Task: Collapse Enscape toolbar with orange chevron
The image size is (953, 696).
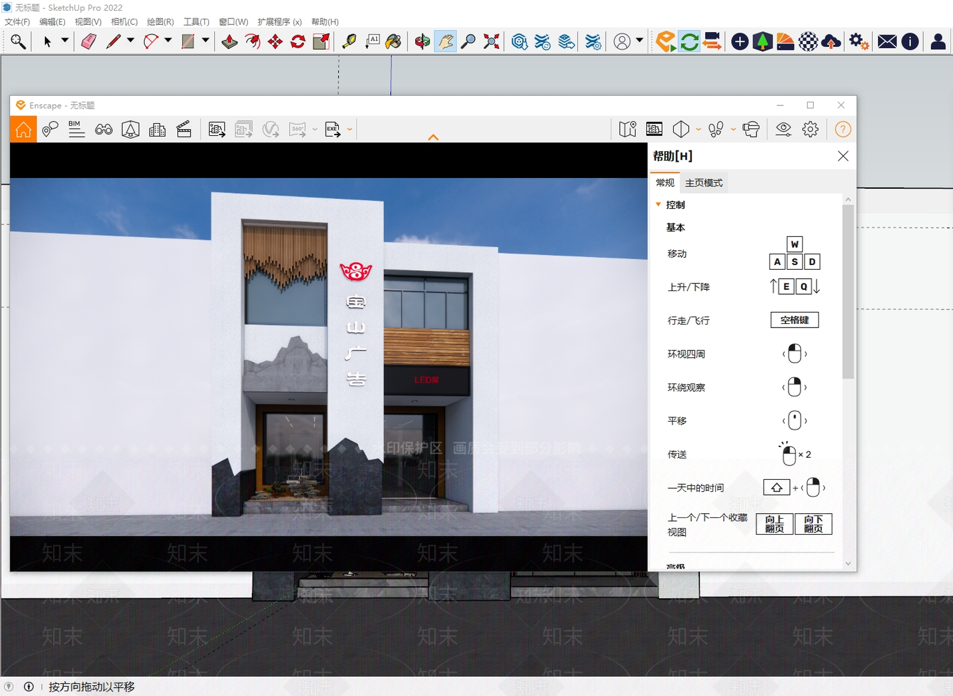Action: pos(433,138)
